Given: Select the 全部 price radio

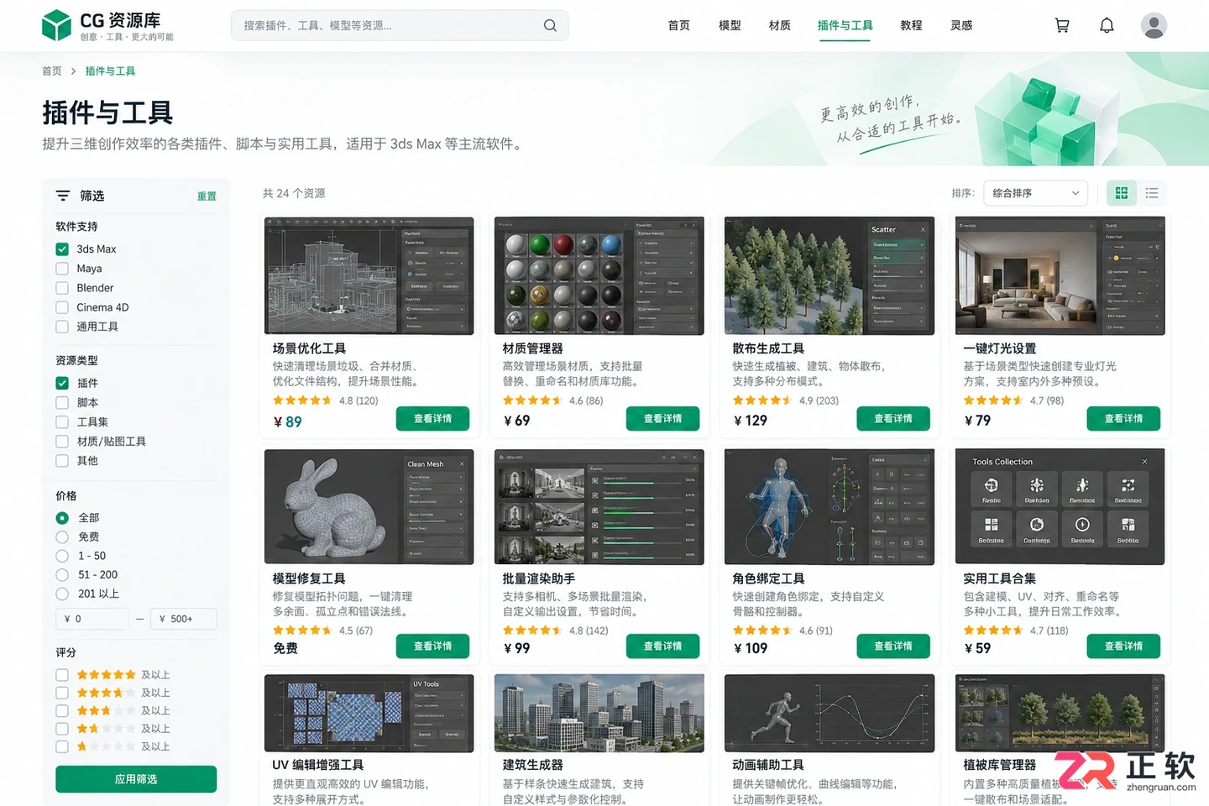Looking at the screenshot, I should pos(62,518).
